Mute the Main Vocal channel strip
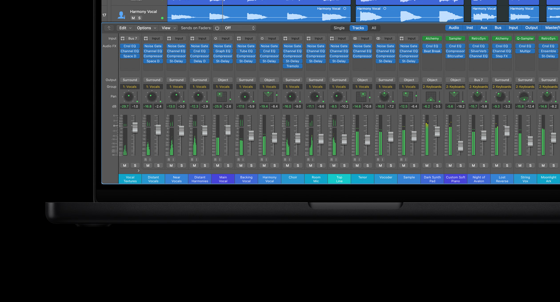Image resolution: width=560 pixels, height=302 pixels. pos(217,165)
